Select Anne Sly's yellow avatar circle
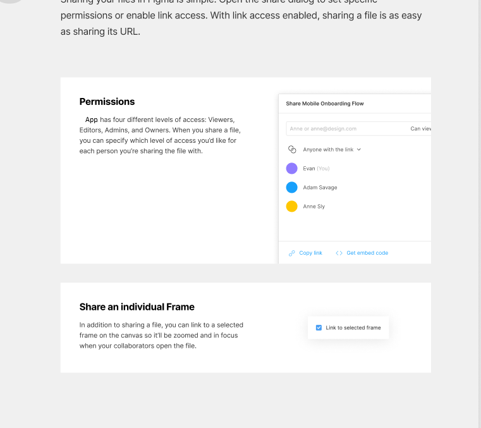Screen dimensions: 481x428 click(x=292, y=207)
